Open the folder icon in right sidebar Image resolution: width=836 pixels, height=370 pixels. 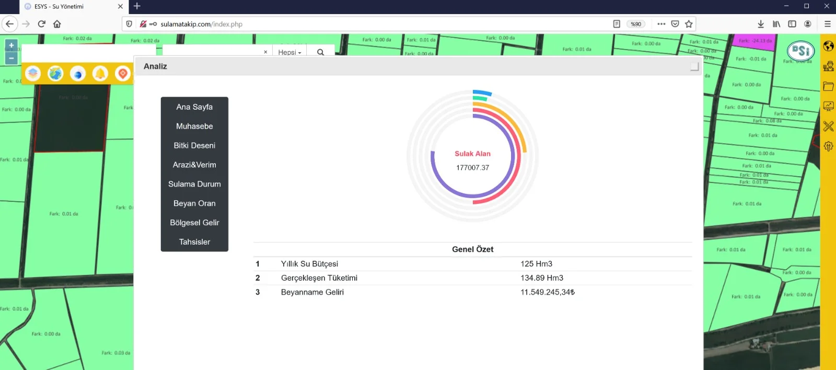[828, 86]
